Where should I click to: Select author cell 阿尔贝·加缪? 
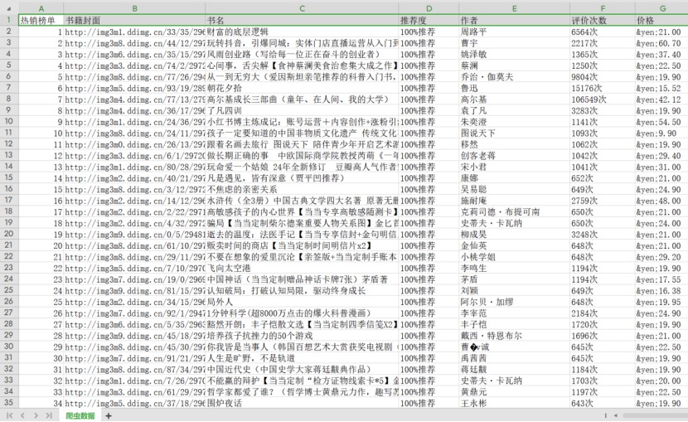coord(514,302)
